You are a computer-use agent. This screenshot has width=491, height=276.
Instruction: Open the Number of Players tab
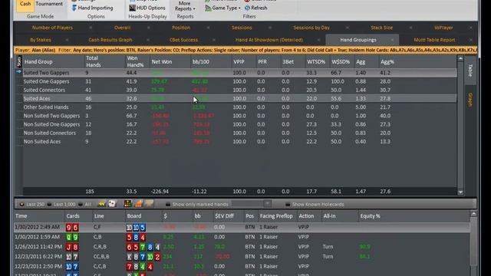[52, 28]
